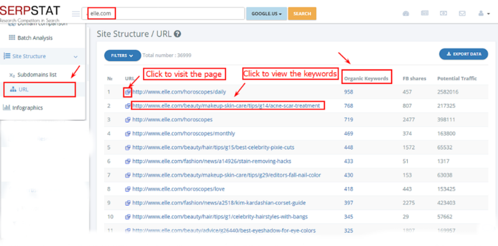
Task: Click the domain search input field
Action: pyautogui.click(x=163, y=14)
